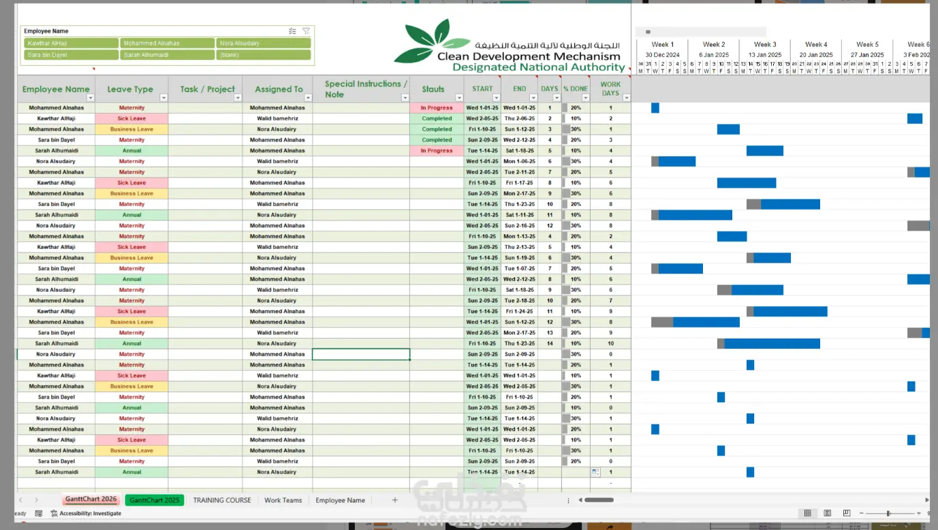
Task: Clear filter on Employee Name slicer
Action: tap(306, 31)
